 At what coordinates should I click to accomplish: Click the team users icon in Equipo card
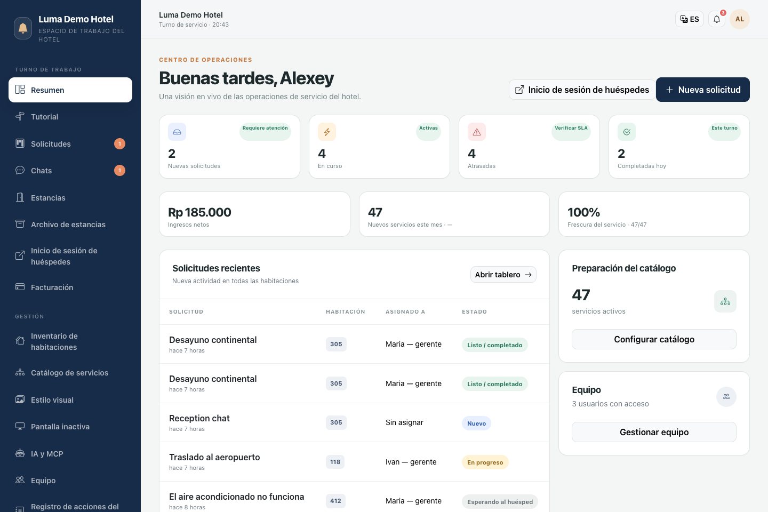coord(726,397)
